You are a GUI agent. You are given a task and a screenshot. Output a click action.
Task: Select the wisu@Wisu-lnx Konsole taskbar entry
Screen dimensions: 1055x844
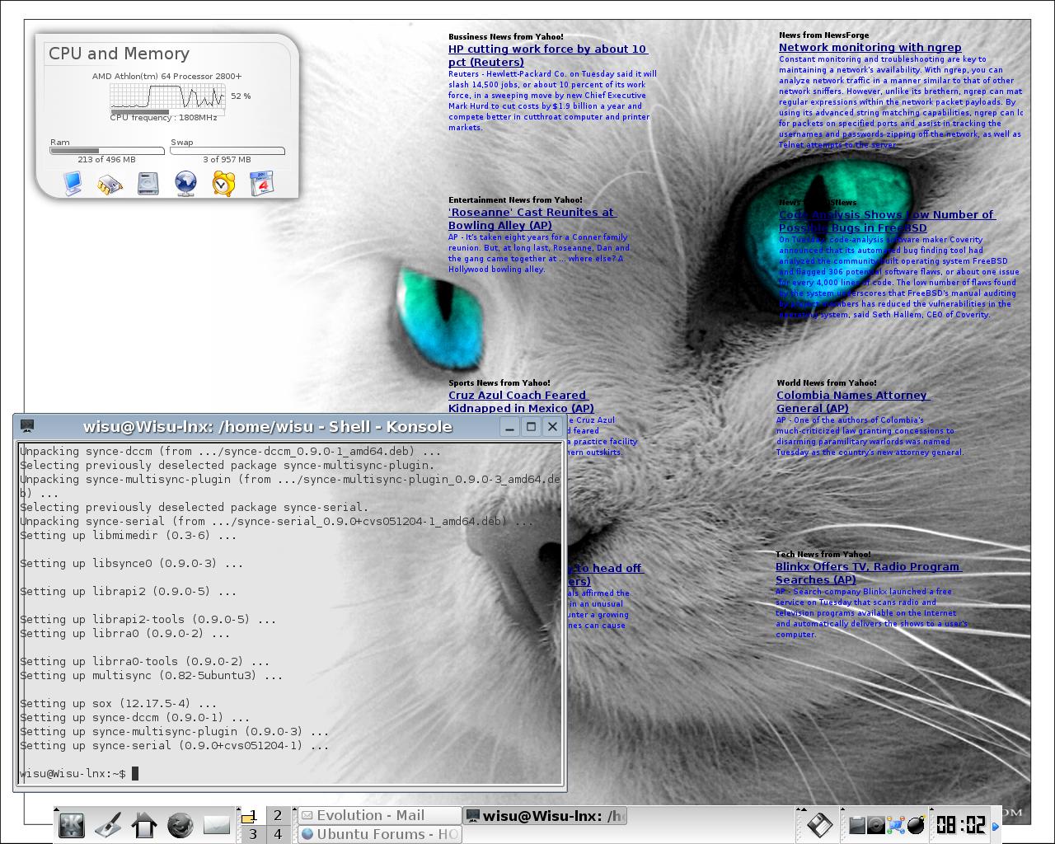pyautogui.click(x=545, y=816)
